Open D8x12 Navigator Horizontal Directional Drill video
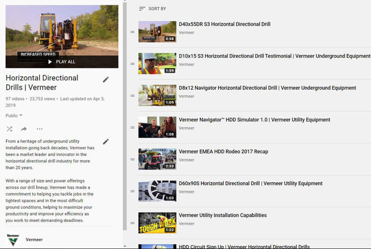Viewport: 371px width, 249px height. coord(267,88)
